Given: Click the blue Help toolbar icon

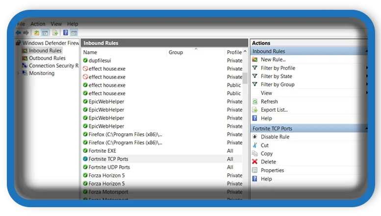Looking at the screenshot, I should pos(66,32).
